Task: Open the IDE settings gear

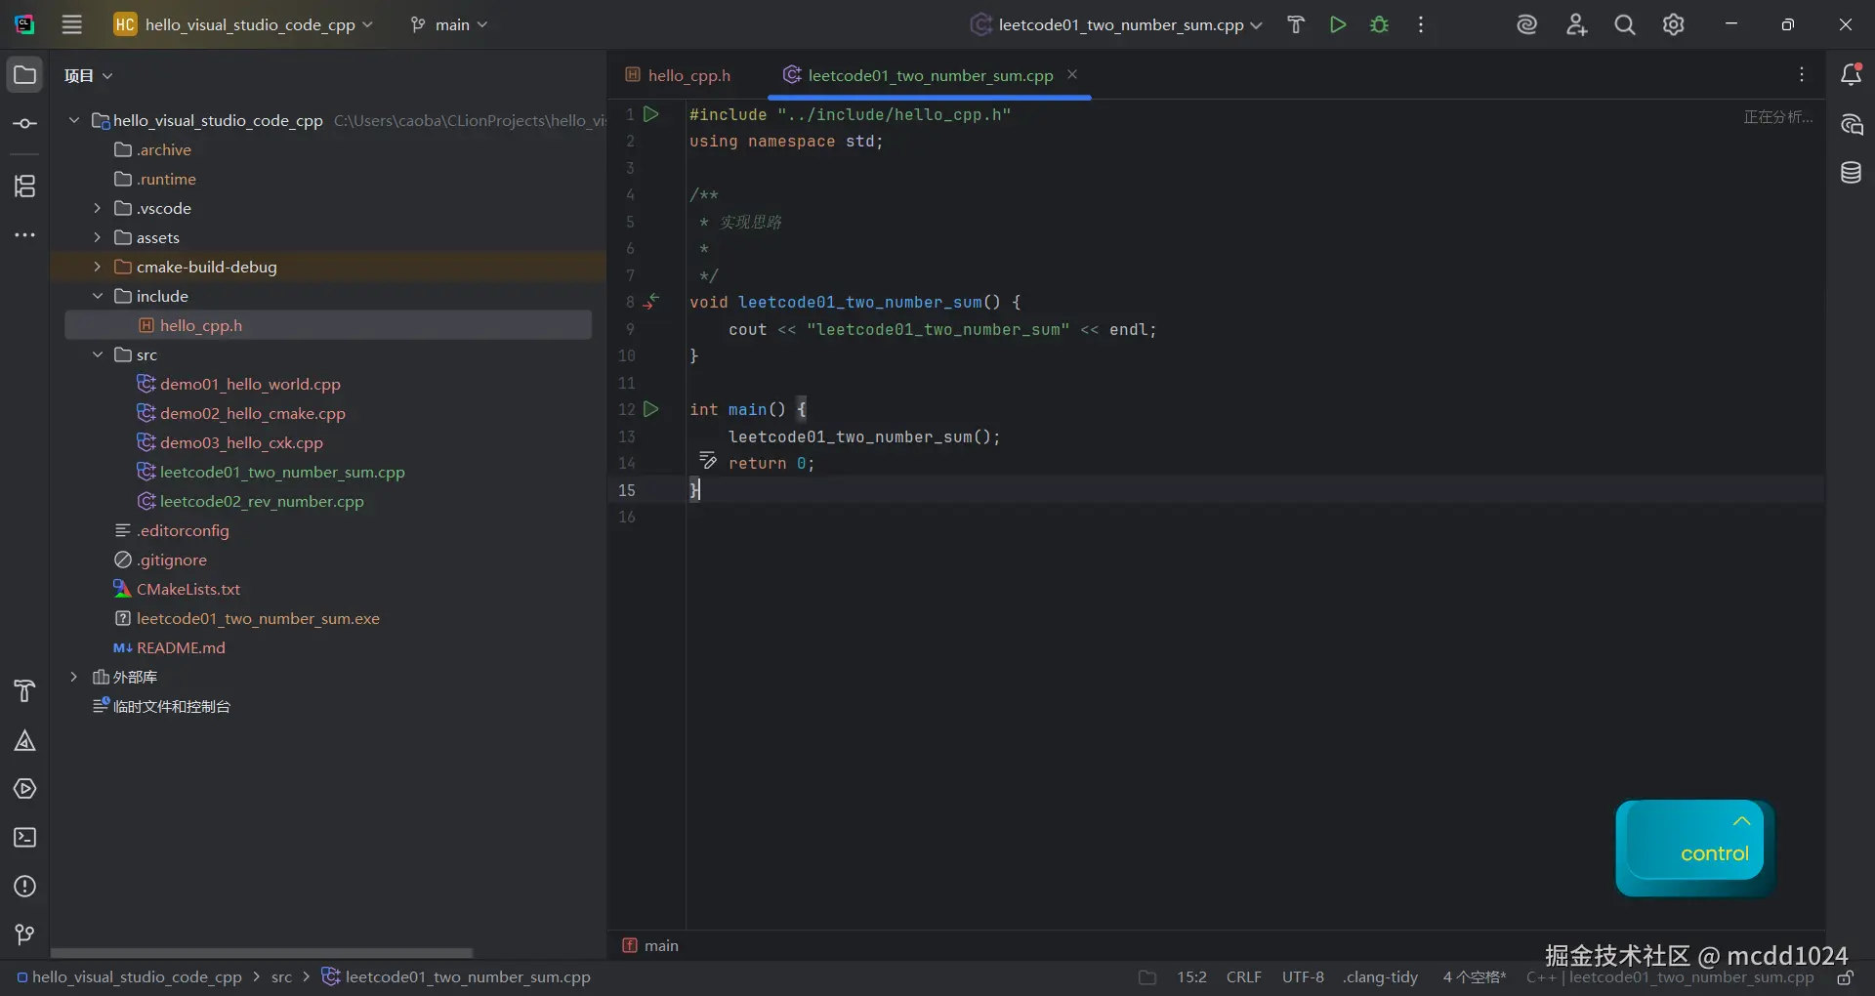Action: [1673, 25]
